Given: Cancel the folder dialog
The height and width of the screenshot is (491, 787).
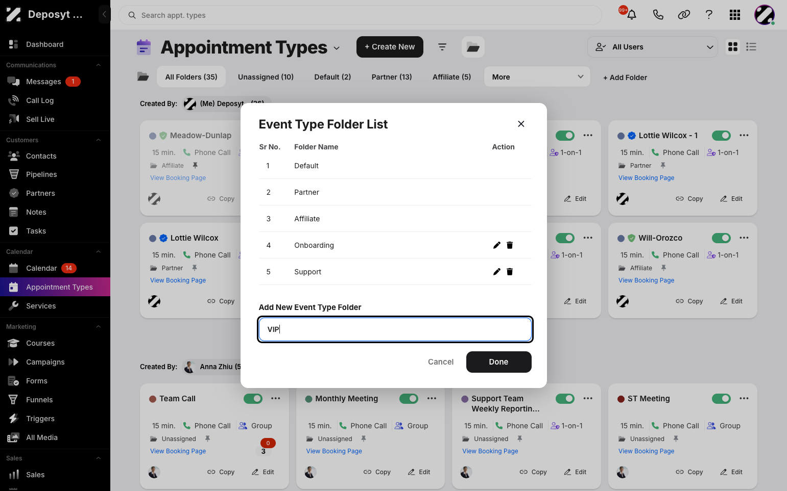Looking at the screenshot, I should (441, 362).
